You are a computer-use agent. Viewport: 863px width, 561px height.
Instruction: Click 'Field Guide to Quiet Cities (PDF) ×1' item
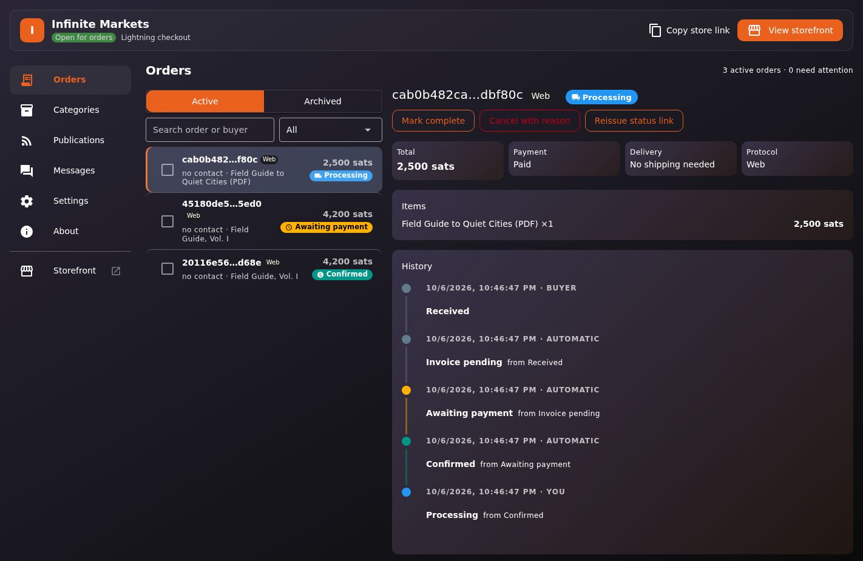pos(478,224)
